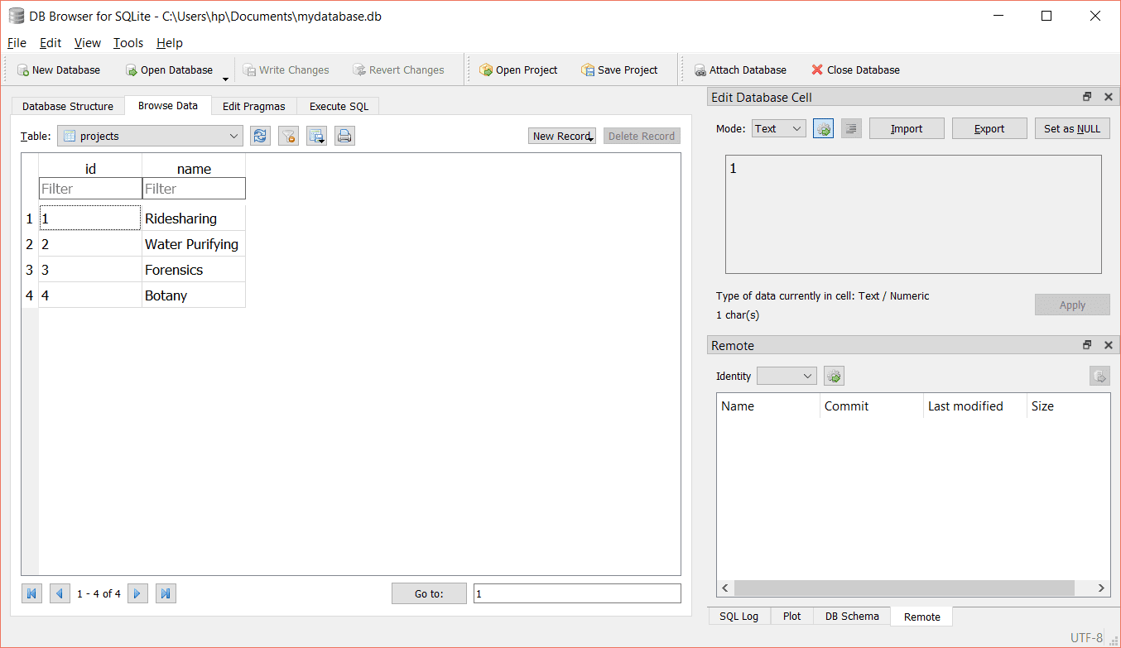Image resolution: width=1121 pixels, height=648 pixels.
Task: Click the New Record button
Action: [x=561, y=135]
